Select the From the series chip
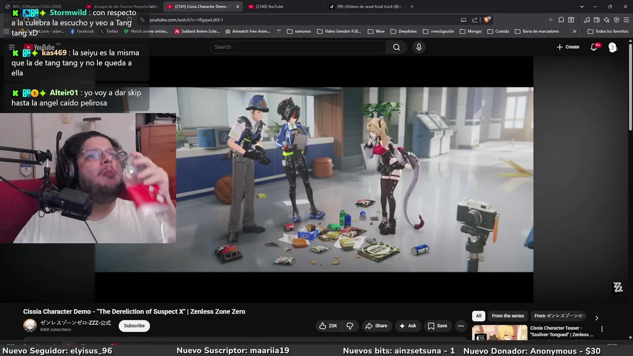633x356 pixels. coord(508,316)
